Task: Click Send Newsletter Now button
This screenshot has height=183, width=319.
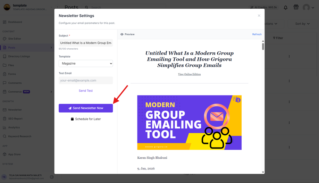Action: point(86,108)
